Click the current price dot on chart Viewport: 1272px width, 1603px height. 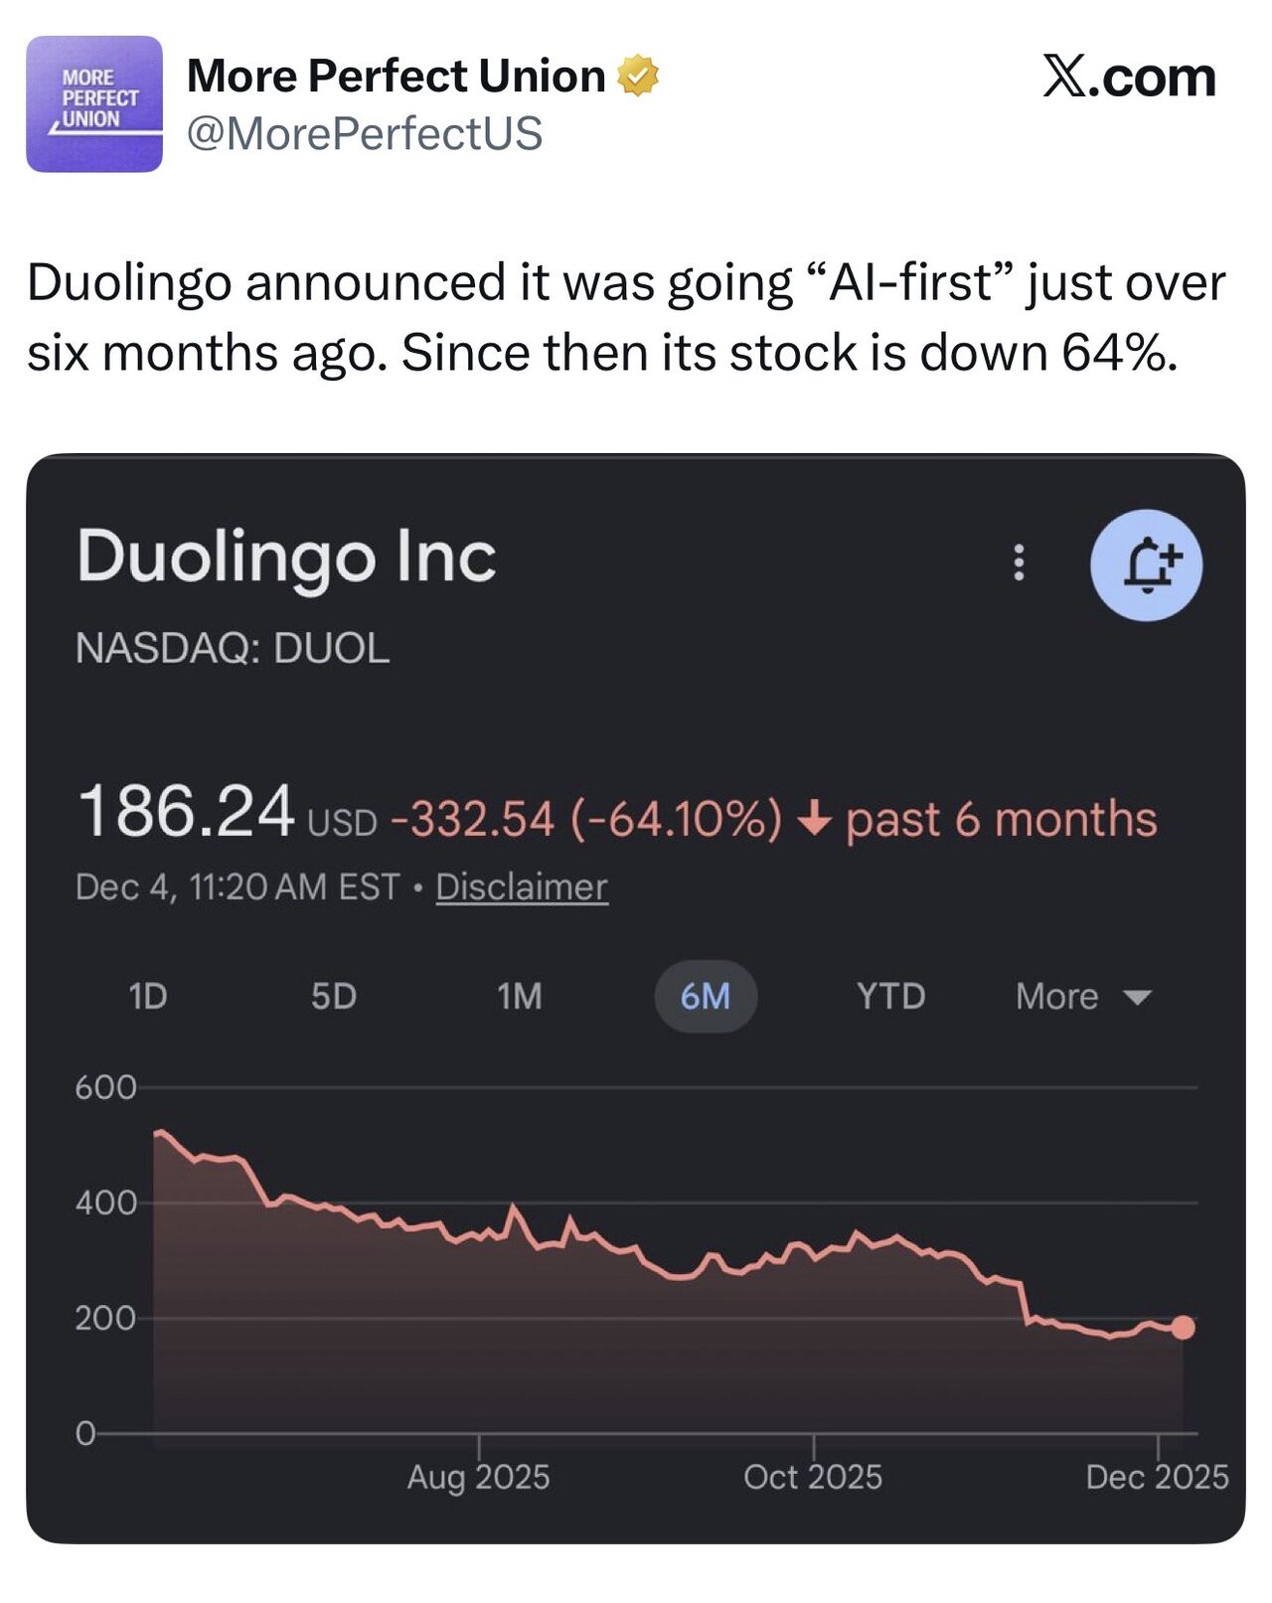coord(1183,1327)
